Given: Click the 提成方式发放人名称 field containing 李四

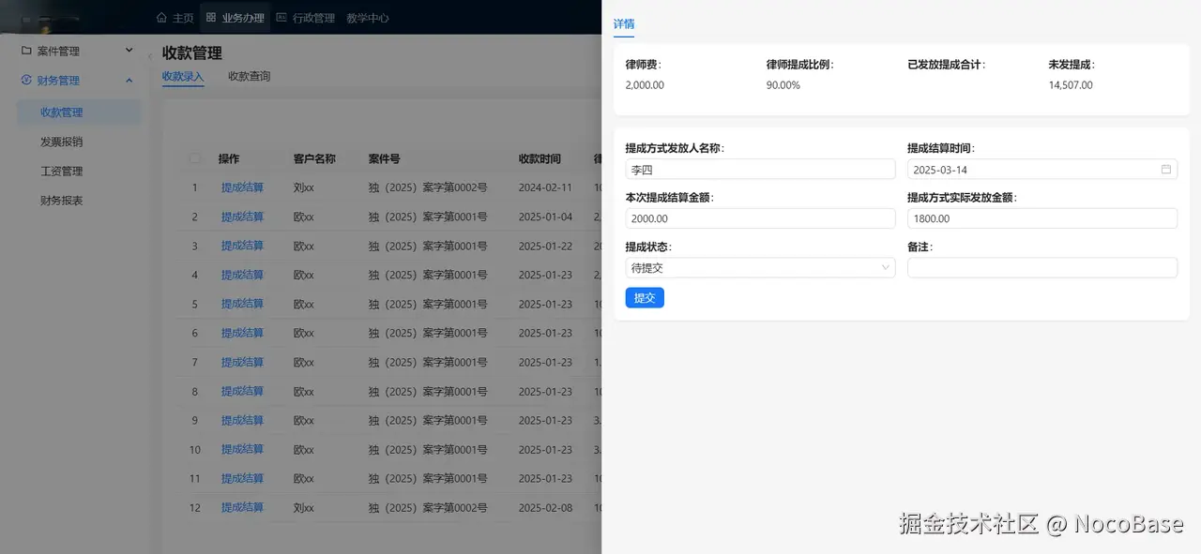Looking at the screenshot, I should tap(760, 170).
